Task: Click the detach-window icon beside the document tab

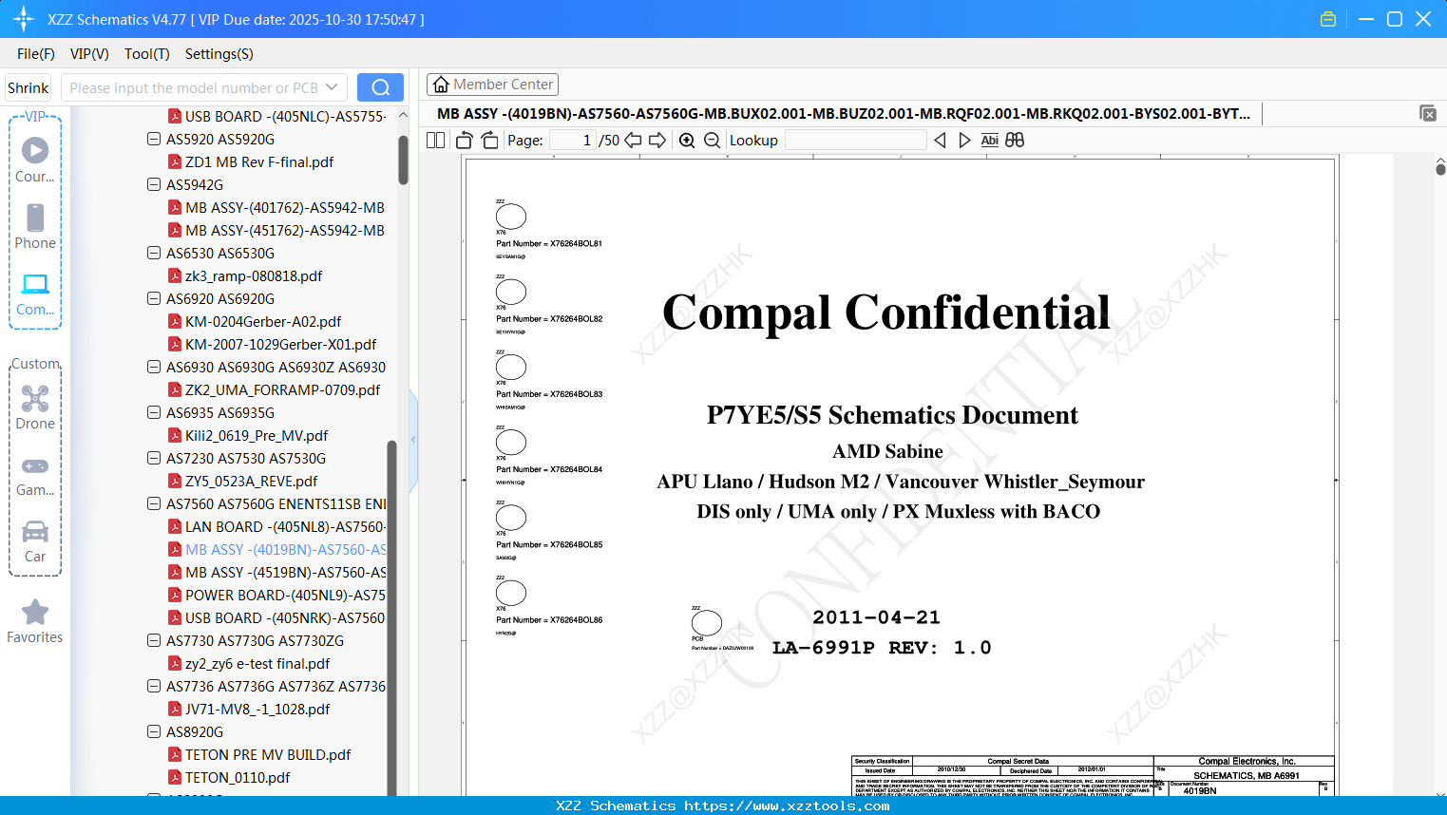Action: 1428,113
